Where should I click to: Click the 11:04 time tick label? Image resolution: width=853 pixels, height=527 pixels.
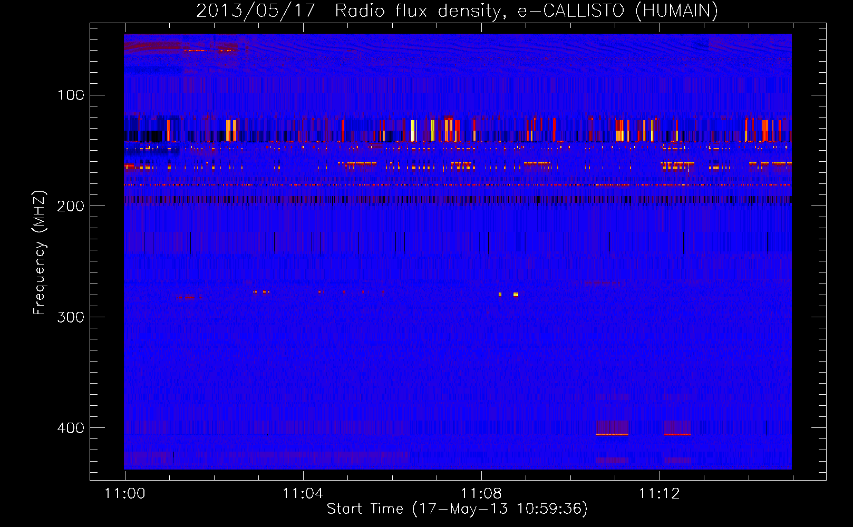[303, 494]
